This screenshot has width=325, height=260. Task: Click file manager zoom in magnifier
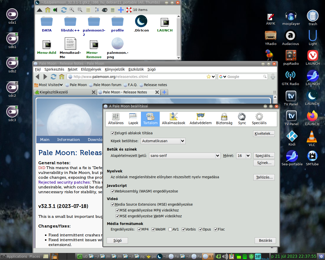(72, 10)
